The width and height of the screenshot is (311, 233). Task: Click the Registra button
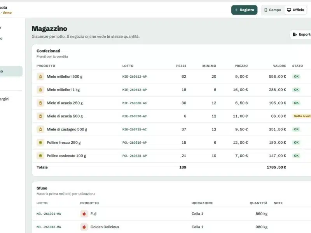[x=245, y=10]
